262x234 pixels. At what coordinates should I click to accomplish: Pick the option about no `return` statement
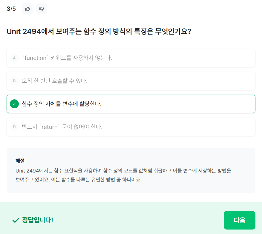point(62,127)
